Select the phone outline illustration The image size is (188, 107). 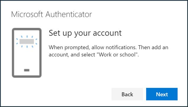[x=27, y=53]
